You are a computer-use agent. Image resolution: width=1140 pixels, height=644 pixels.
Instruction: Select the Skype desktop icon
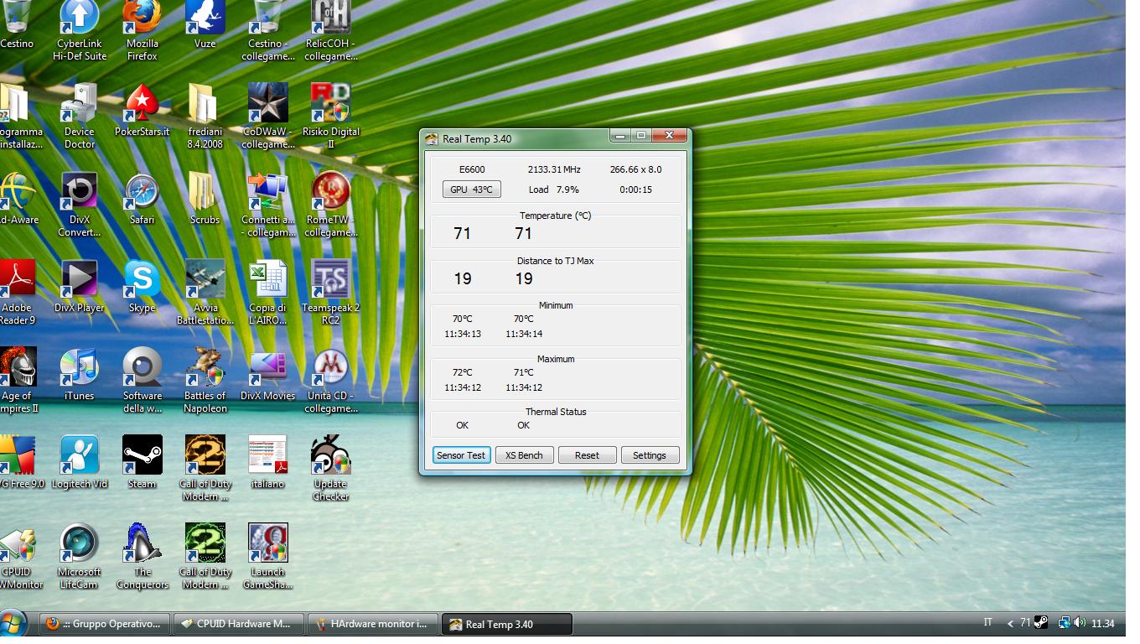click(142, 281)
